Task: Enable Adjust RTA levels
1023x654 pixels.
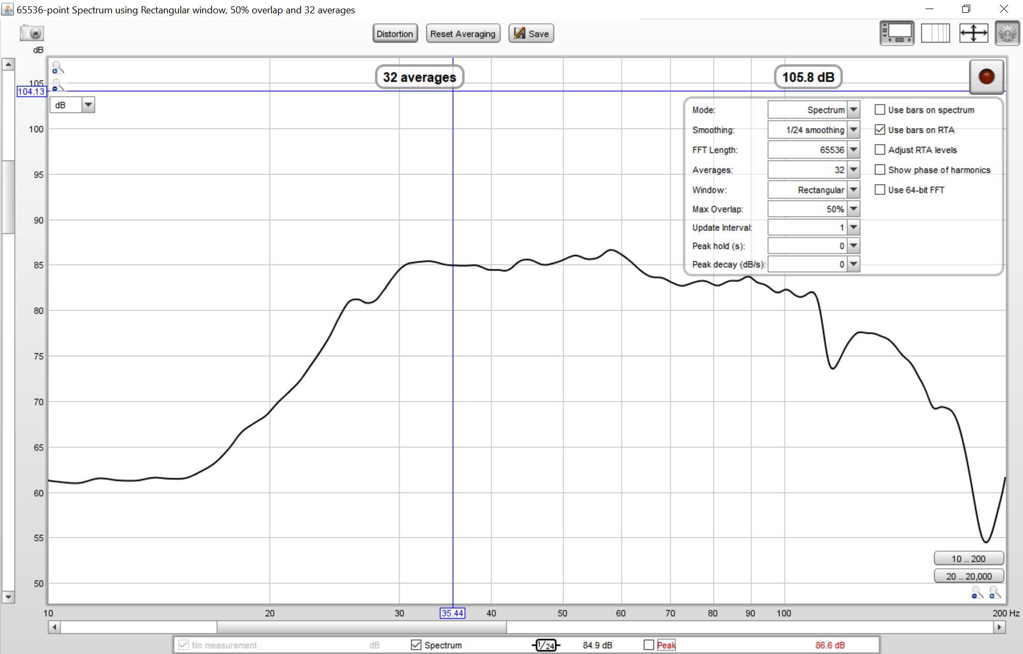Action: 880,150
